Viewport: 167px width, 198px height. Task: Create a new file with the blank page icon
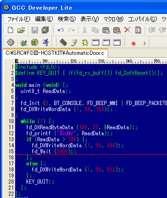pyautogui.click(x=11, y=30)
